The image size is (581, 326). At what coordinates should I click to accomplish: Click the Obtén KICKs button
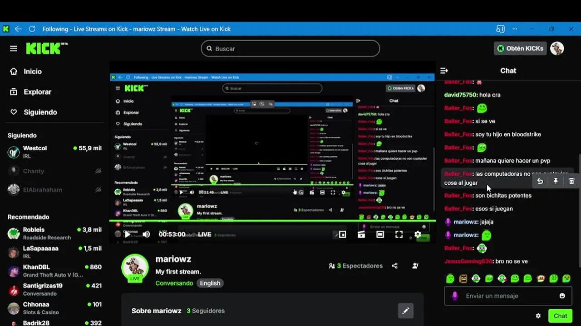(x=520, y=48)
